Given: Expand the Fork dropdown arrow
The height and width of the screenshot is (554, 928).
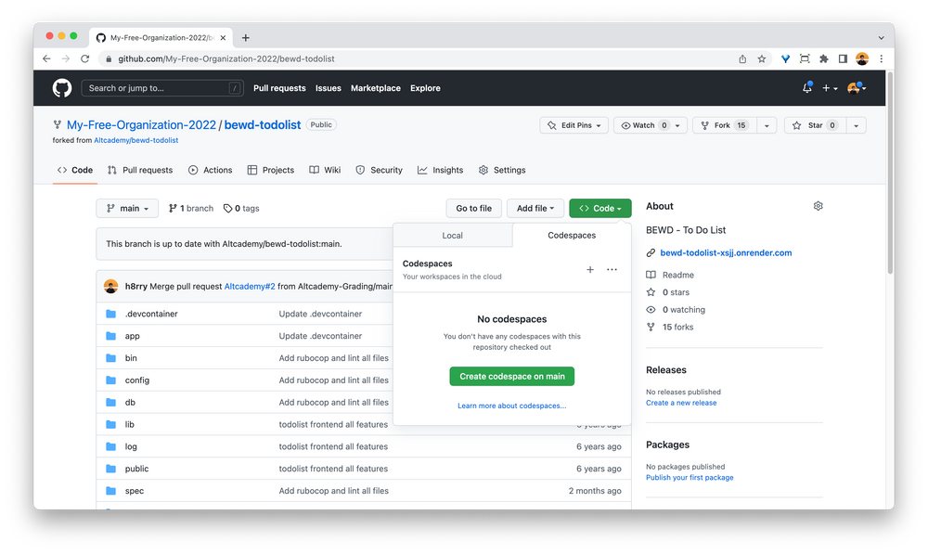Looking at the screenshot, I should coord(767,125).
